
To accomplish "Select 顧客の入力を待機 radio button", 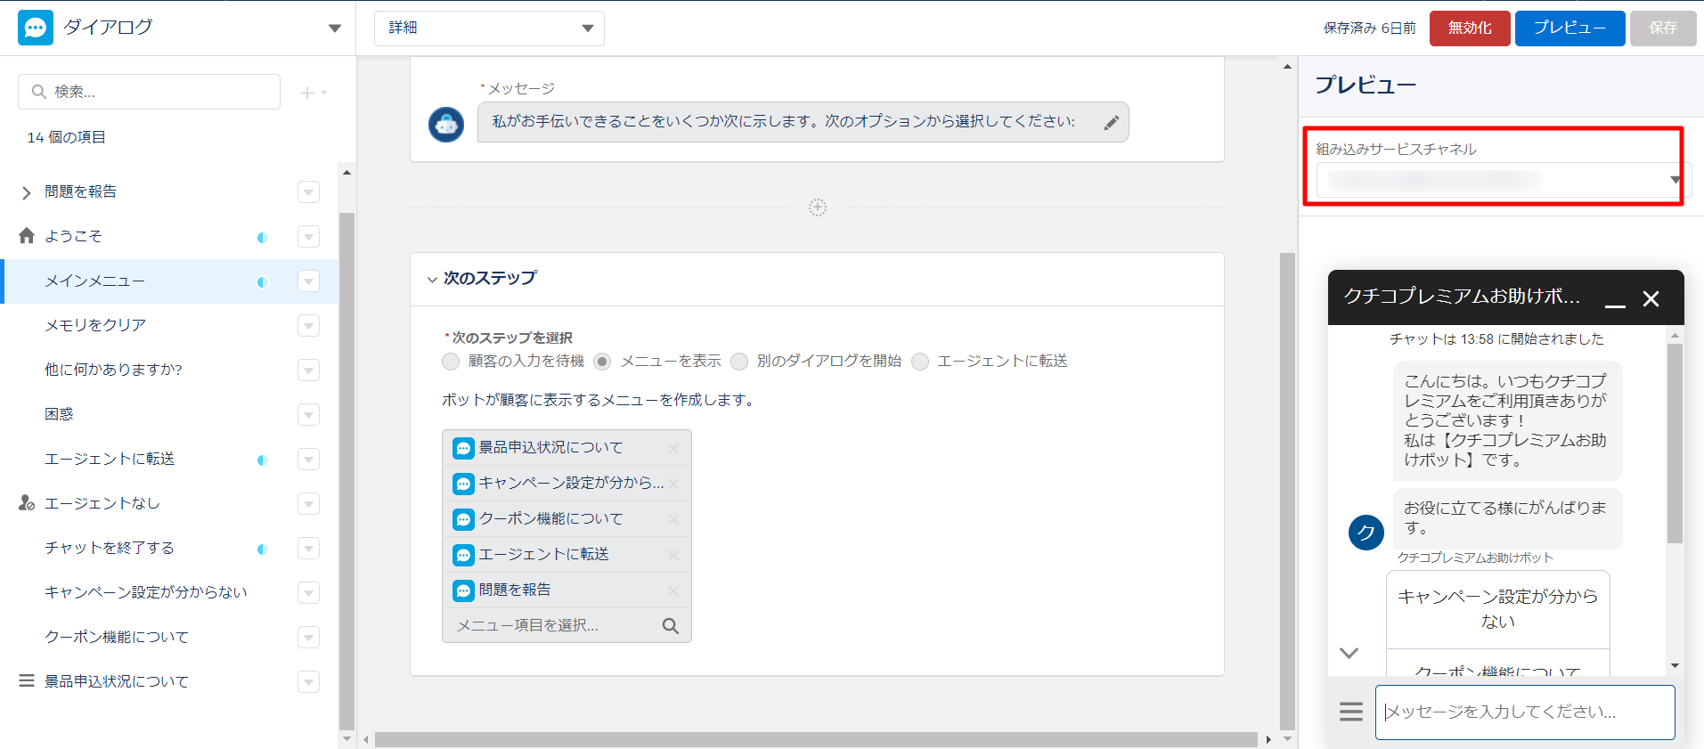I will coord(451,362).
